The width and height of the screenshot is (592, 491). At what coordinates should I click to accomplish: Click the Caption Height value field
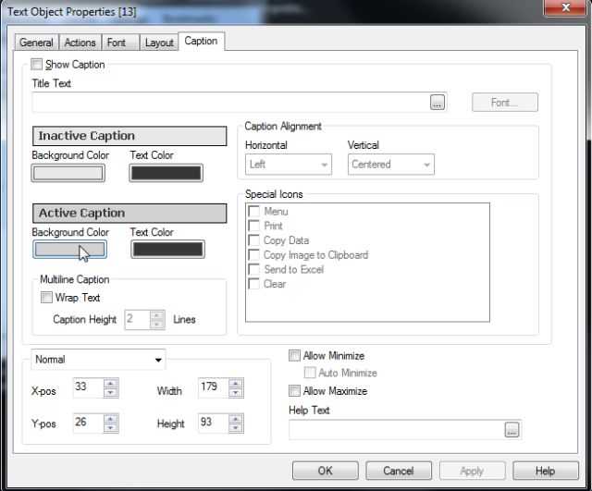coord(138,320)
